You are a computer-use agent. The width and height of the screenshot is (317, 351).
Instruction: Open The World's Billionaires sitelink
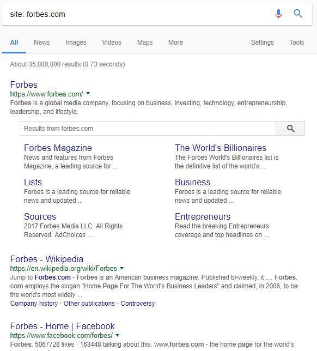coord(221,148)
